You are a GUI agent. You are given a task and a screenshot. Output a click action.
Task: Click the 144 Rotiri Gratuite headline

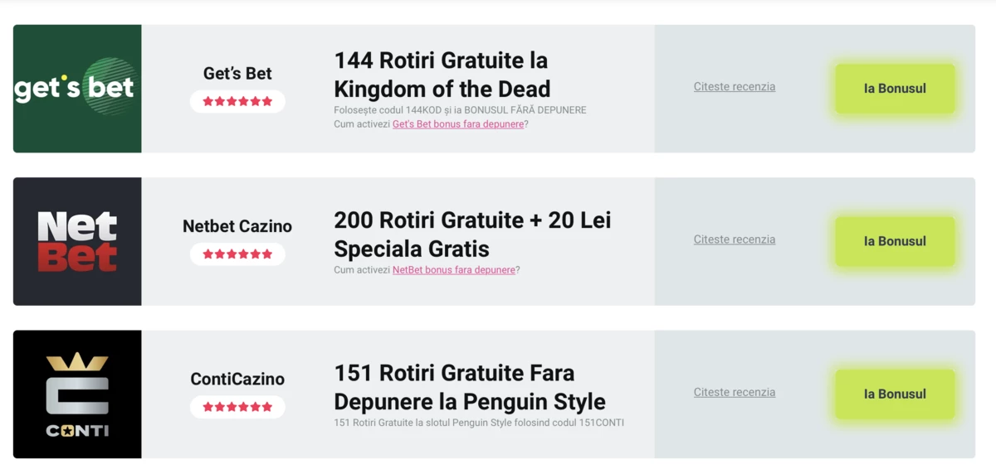point(442,75)
